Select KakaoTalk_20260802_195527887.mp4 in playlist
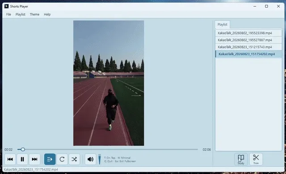This screenshot has height=174, width=286. pyautogui.click(x=248, y=40)
